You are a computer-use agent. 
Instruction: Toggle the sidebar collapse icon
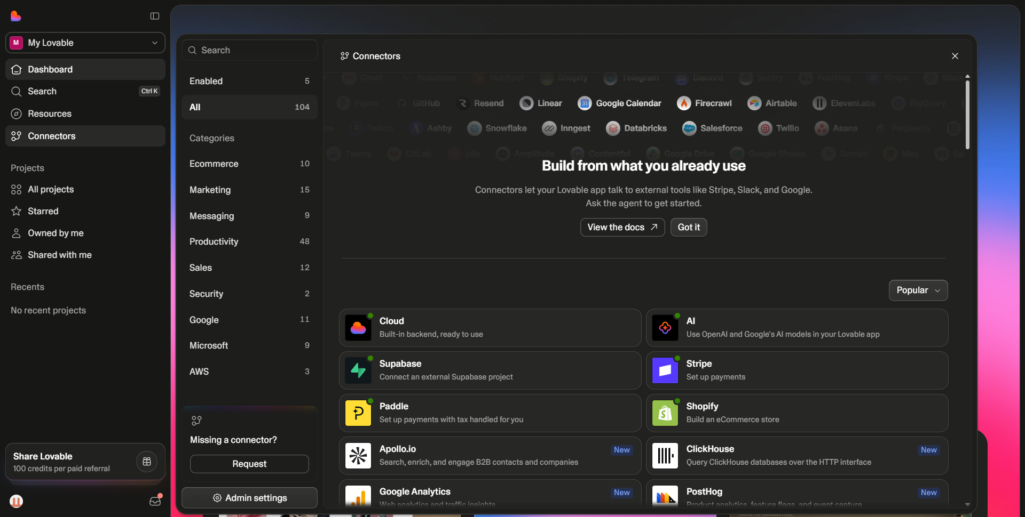pos(155,16)
